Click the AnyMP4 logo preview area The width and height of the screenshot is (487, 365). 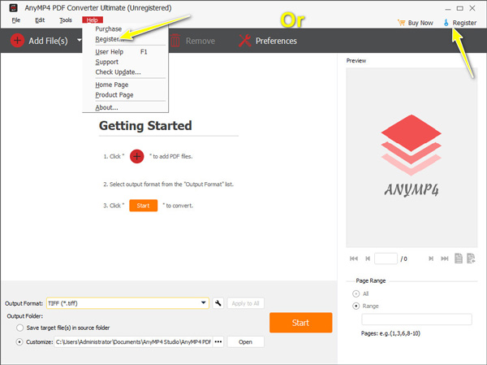click(x=412, y=158)
